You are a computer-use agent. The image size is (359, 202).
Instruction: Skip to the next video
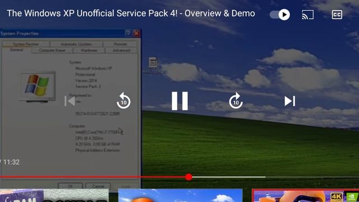[289, 101]
